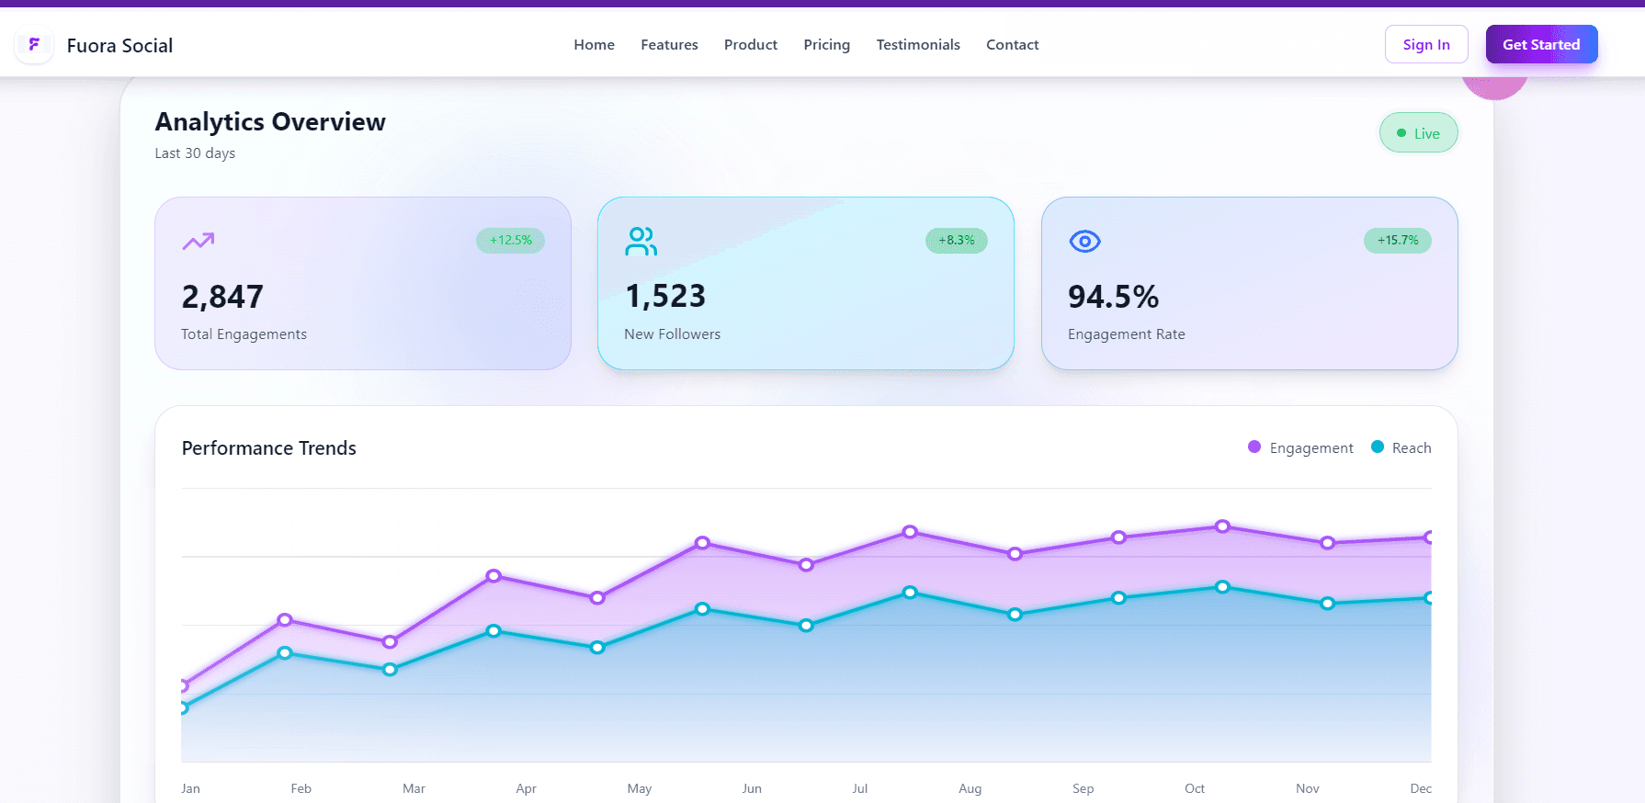1645x803 pixels.
Task: Open the Features nav item
Action: [669, 45]
